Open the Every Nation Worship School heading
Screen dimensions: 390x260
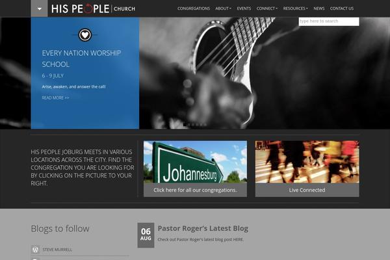point(81,58)
